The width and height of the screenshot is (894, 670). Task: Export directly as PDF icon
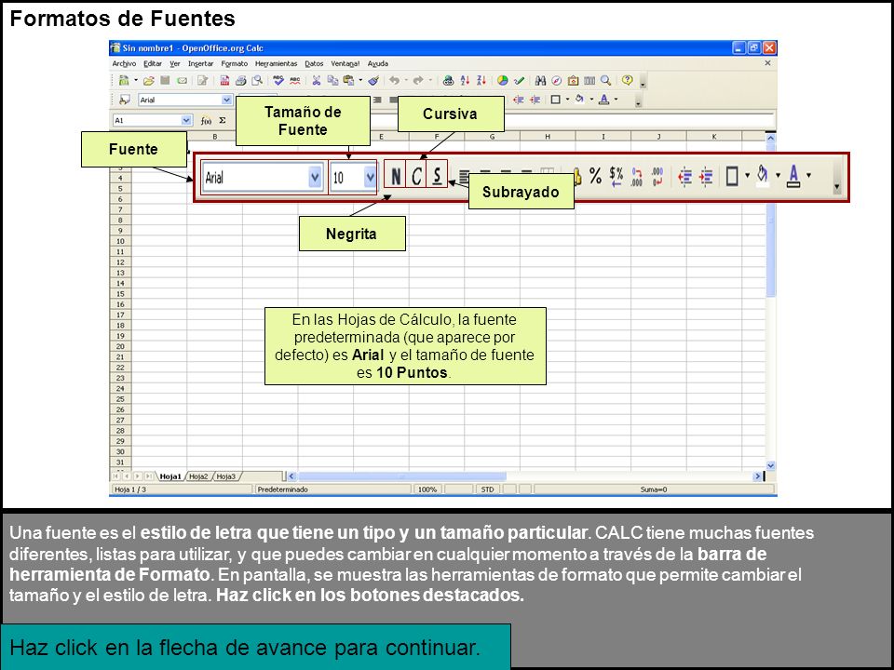(224, 81)
